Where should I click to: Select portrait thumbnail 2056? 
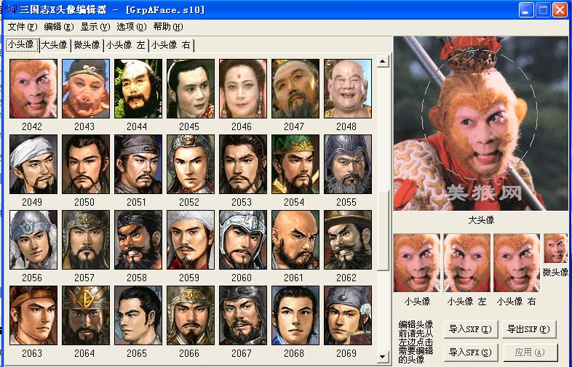33,240
